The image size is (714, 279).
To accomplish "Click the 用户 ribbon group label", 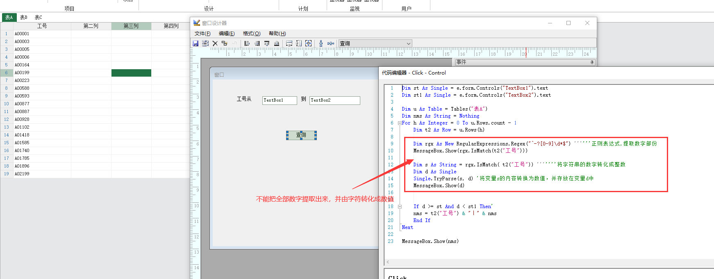I will [x=406, y=9].
